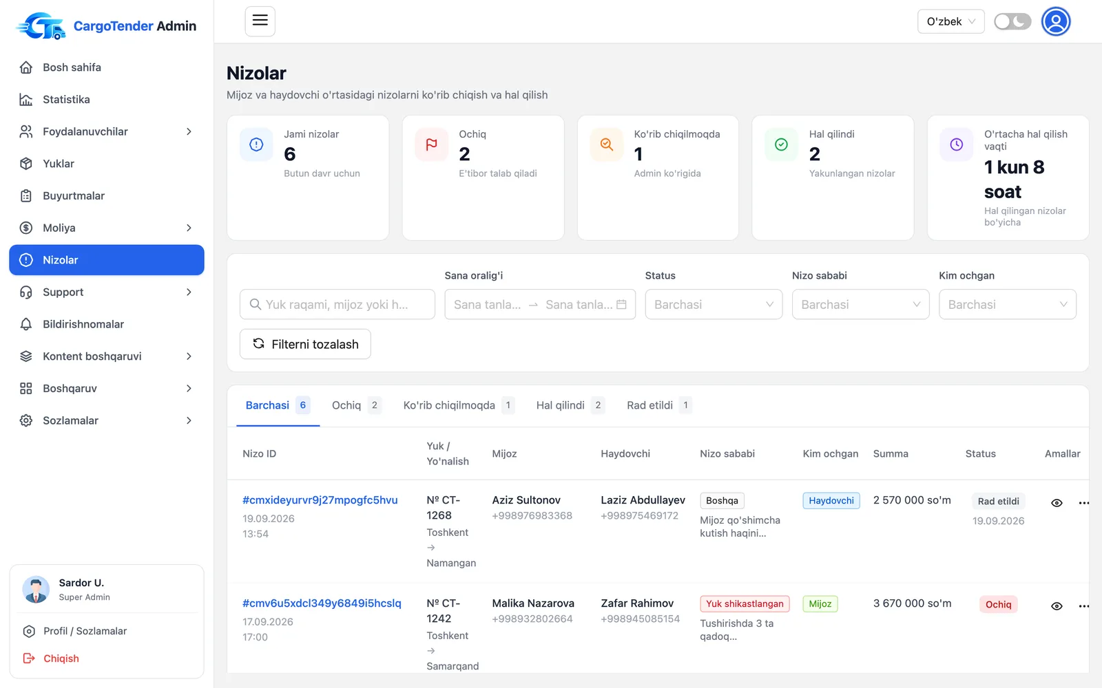Open more actions for Aziz Sultonov dispute
The image size is (1102, 688).
click(x=1083, y=503)
